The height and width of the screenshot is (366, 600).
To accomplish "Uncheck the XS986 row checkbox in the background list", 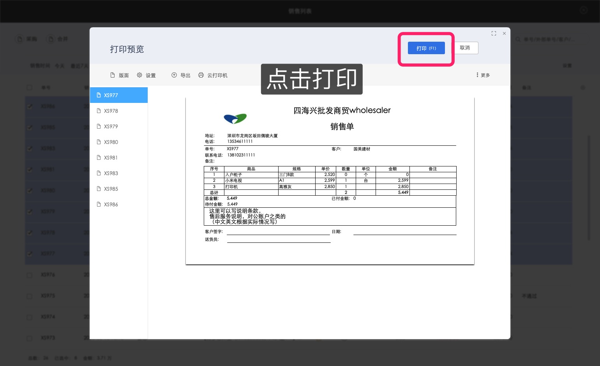I will (29, 106).
